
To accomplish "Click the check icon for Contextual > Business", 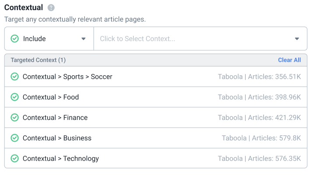I will [14, 138].
